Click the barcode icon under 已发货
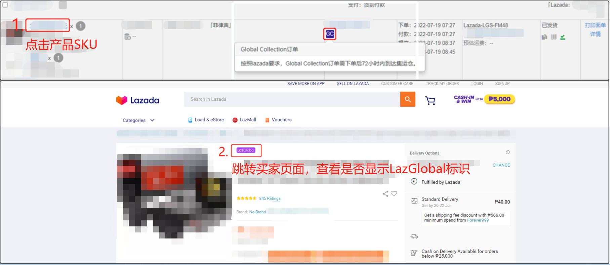 (x=554, y=37)
